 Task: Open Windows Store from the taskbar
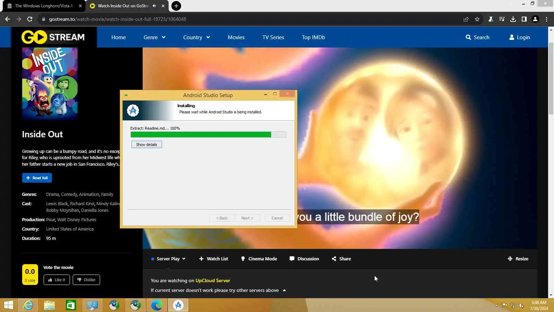coord(71,305)
